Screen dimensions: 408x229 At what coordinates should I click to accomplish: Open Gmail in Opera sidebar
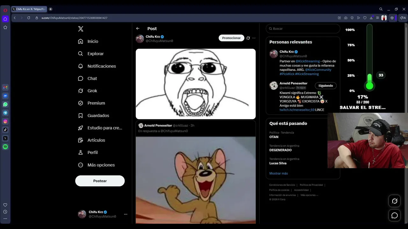coord(5,87)
